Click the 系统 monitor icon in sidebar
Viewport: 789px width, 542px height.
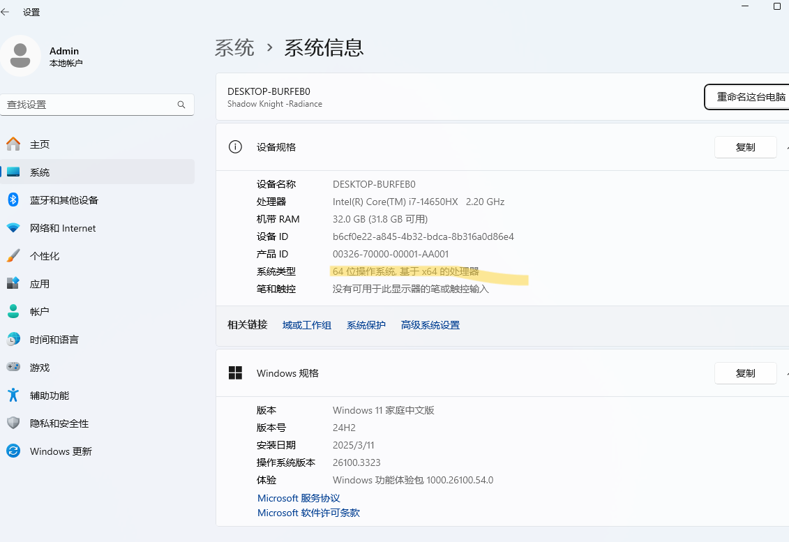(x=13, y=172)
